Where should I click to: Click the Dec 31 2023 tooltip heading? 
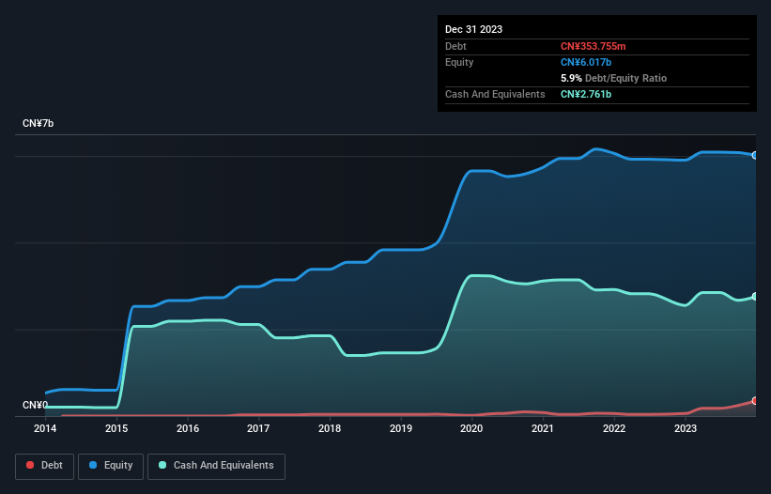click(473, 29)
